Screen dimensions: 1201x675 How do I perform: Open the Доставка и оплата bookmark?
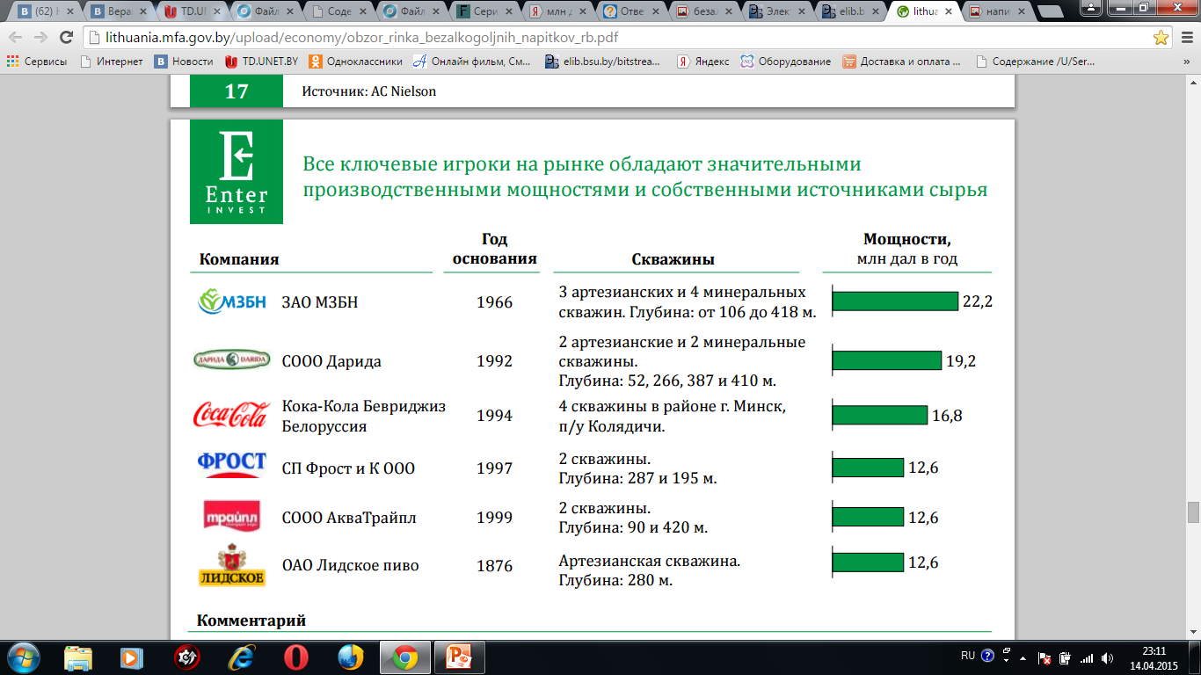pyautogui.click(x=903, y=62)
